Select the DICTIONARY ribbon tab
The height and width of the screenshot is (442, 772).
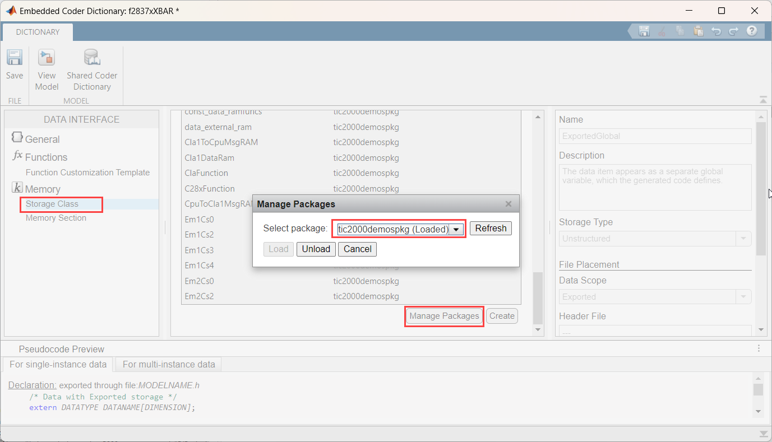point(38,32)
